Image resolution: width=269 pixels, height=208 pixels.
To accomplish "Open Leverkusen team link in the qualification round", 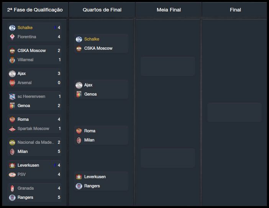I will pos(28,165).
